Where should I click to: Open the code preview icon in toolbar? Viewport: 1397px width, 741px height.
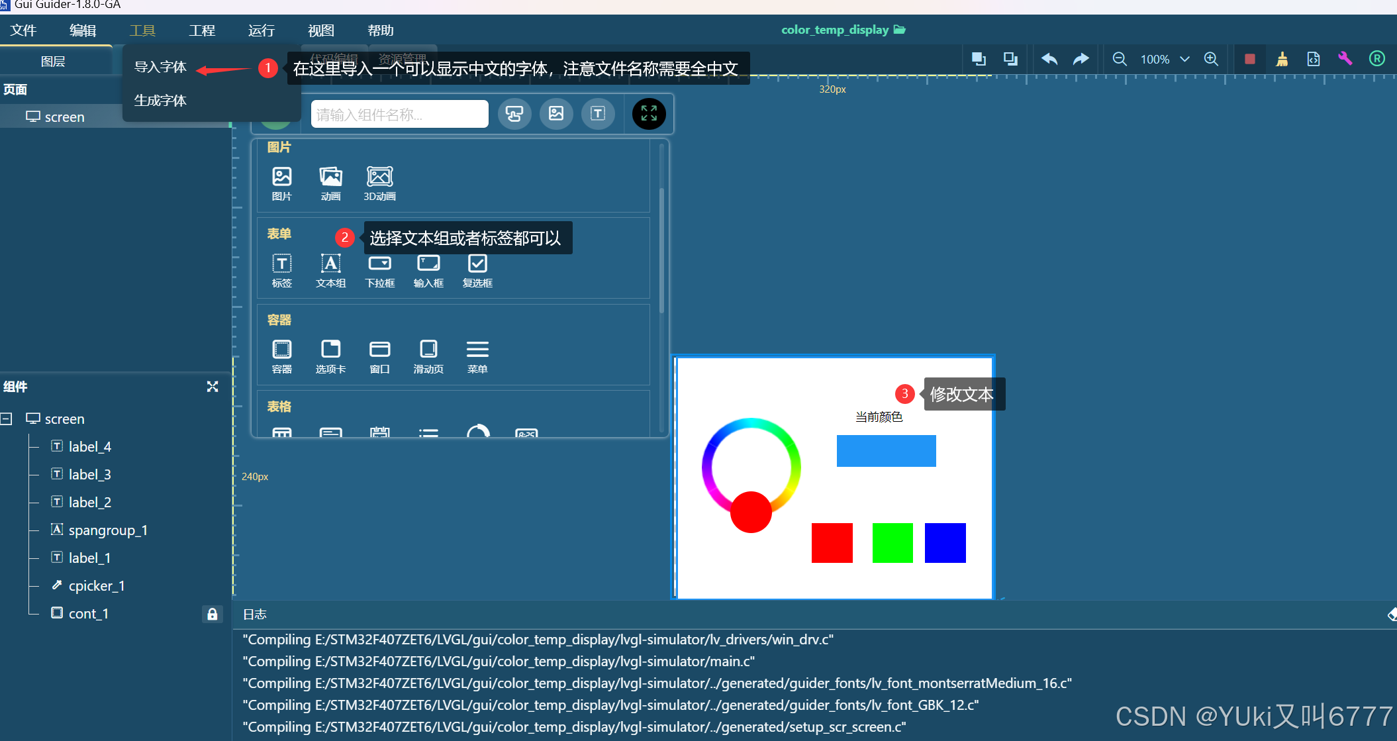pyautogui.click(x=1314, y=59)
